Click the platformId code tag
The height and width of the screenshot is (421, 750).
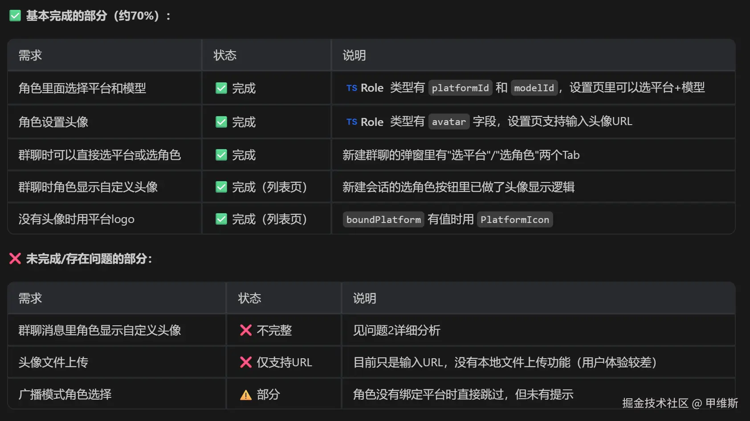tap(460, 88)
